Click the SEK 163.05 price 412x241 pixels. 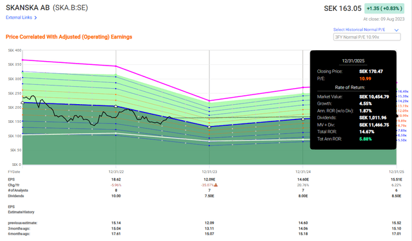tap(342, 8)
